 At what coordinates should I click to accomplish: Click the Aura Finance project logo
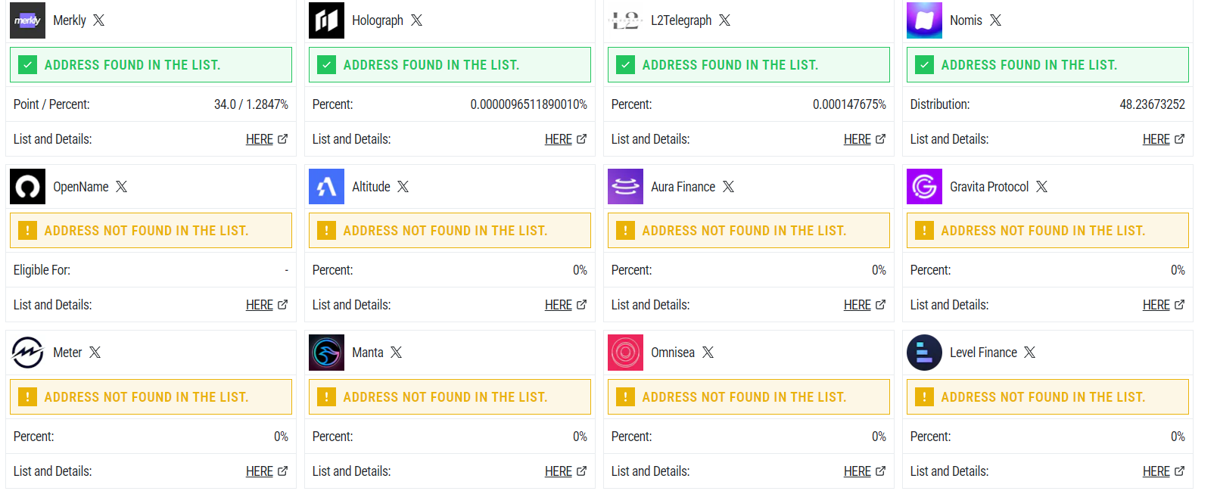[x=625, y=186]
